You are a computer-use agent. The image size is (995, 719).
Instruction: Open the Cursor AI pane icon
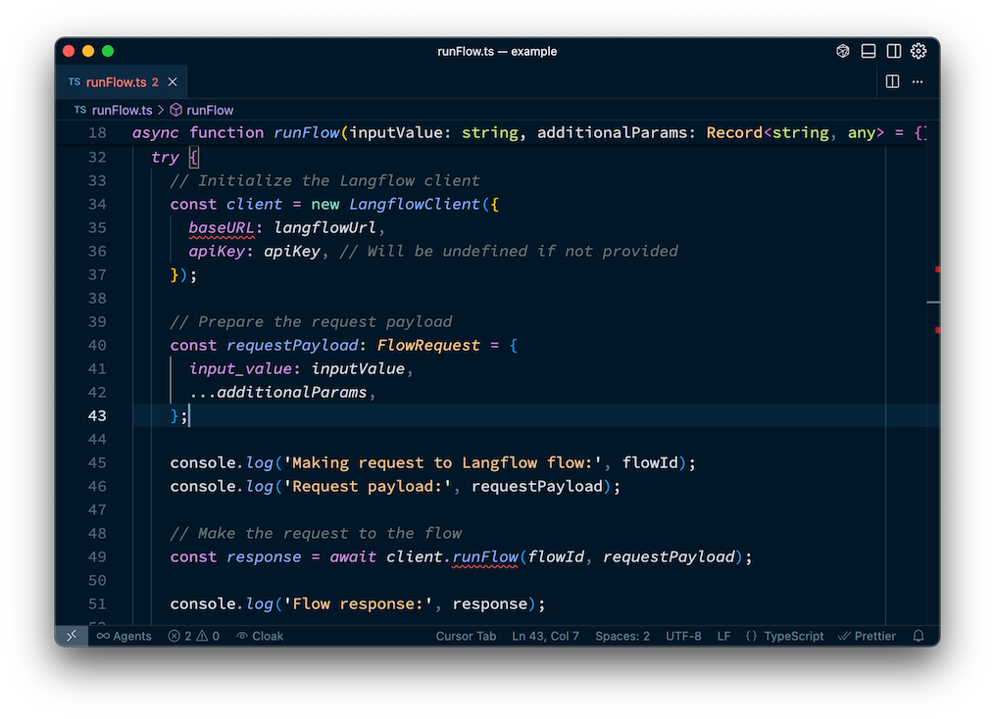point(842,51)
